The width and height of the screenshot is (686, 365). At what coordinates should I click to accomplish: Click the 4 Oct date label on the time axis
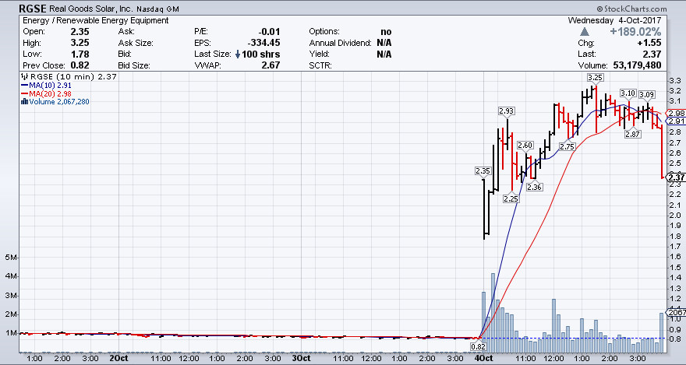483,359
